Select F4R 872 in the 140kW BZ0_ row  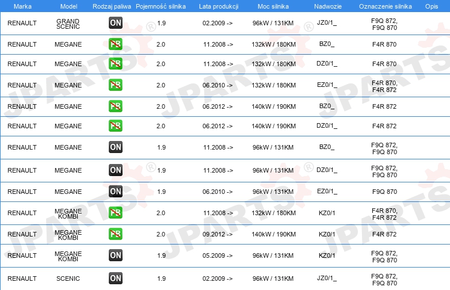tap(384, 106)
